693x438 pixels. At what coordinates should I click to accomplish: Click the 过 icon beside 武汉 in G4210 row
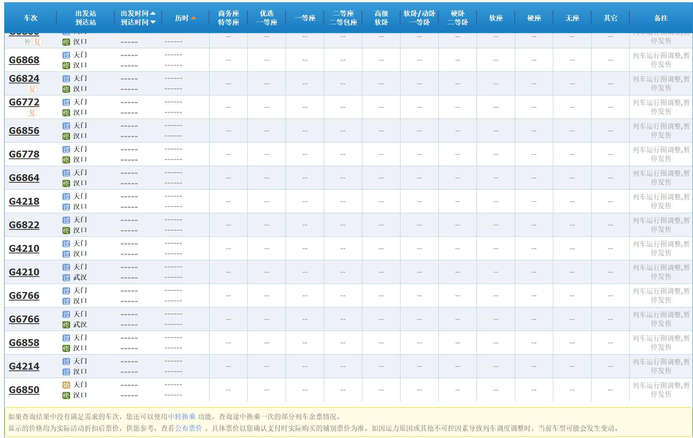click(x=66, y=278)
